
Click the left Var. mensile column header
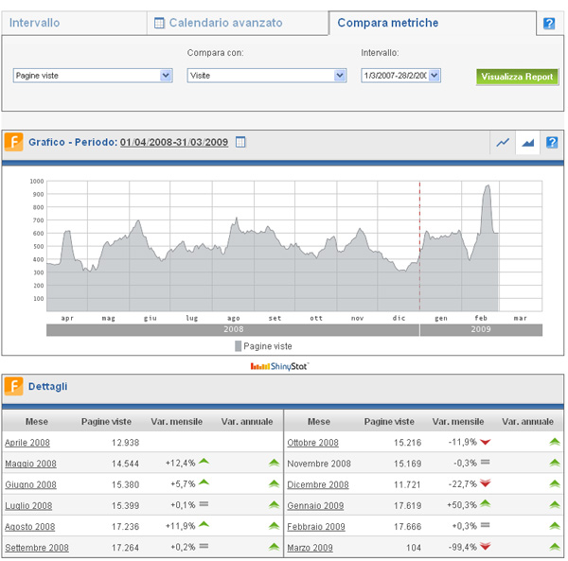pos(176,422)
